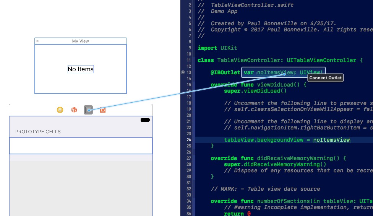Click the battery icon in the status bar
Screen dimensions: 373x216
click(145, 120)
